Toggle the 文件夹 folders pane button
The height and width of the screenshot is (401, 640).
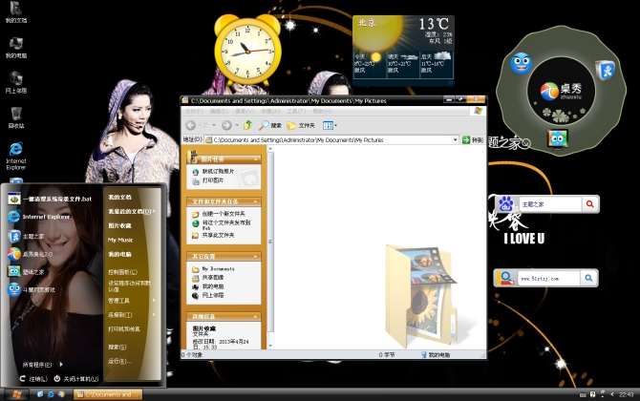pyautogui.click(x=301, y=125)
